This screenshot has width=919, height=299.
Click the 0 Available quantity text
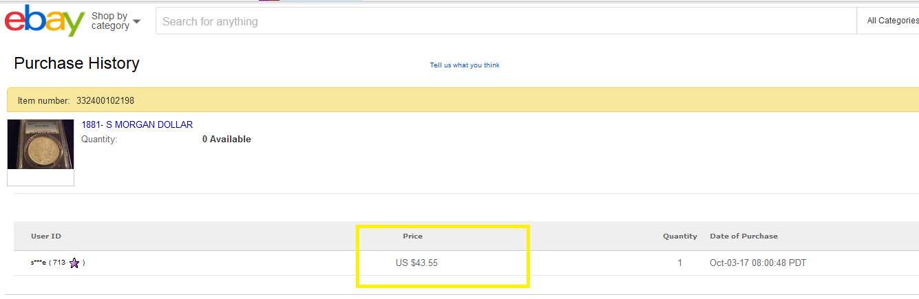point(226,139)
